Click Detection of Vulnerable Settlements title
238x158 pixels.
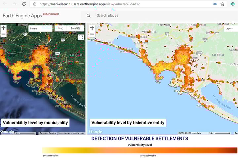click(x=139, y=138)
